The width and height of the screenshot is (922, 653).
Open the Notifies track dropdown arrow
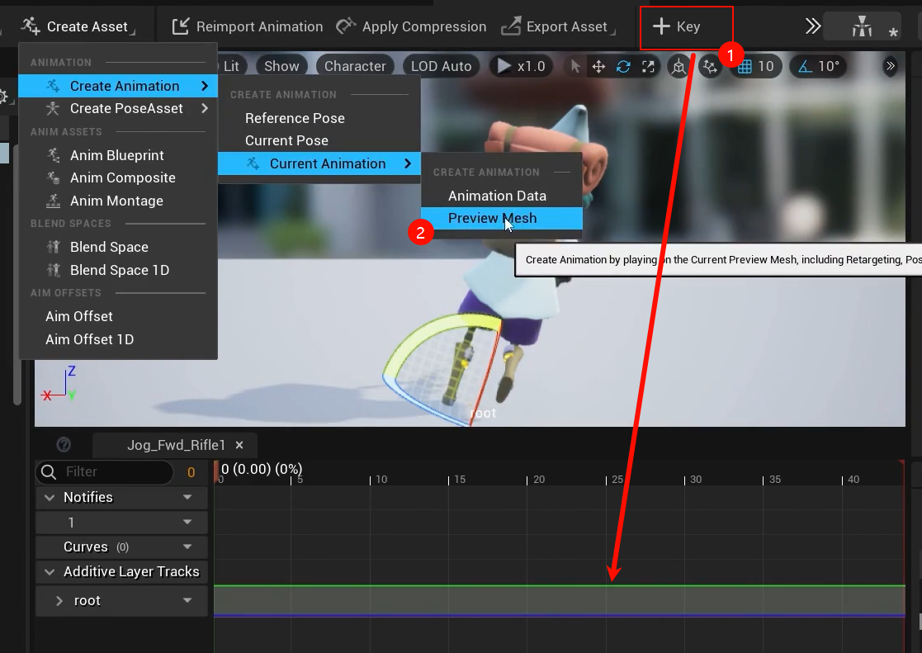(x=187, y=497)
